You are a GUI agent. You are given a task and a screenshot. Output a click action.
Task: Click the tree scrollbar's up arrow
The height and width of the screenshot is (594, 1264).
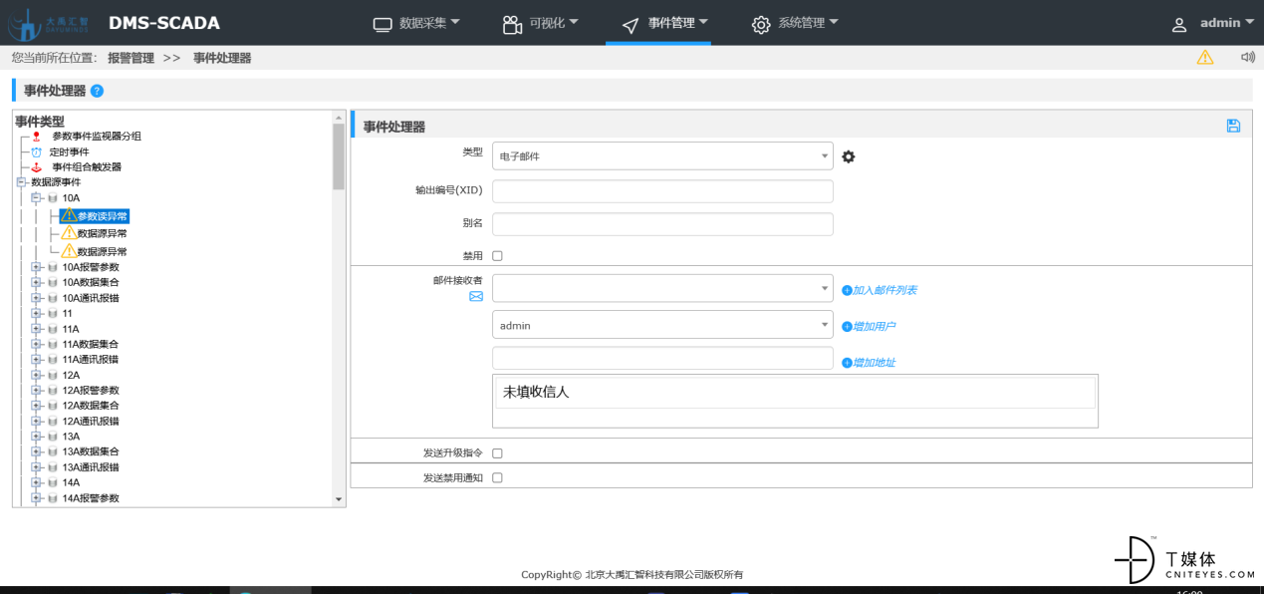(339, 116)
